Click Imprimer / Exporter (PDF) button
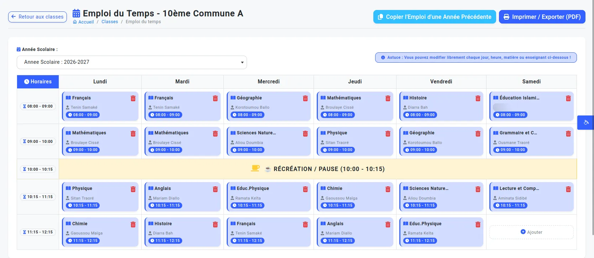 coord(542,17)
